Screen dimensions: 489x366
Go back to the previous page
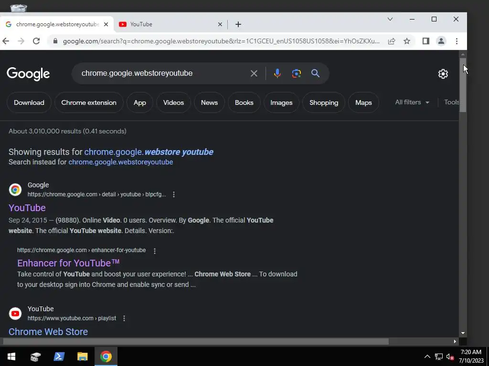pyautogui.click(x=6, y=41)
